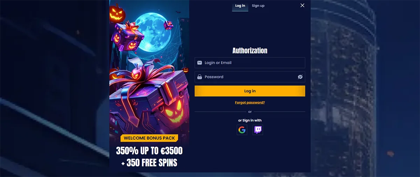This screenshot has width=420, height=177.
Task: Close the authorization dialog with the X
Action: pyautogui.click(x=302, y=5)
